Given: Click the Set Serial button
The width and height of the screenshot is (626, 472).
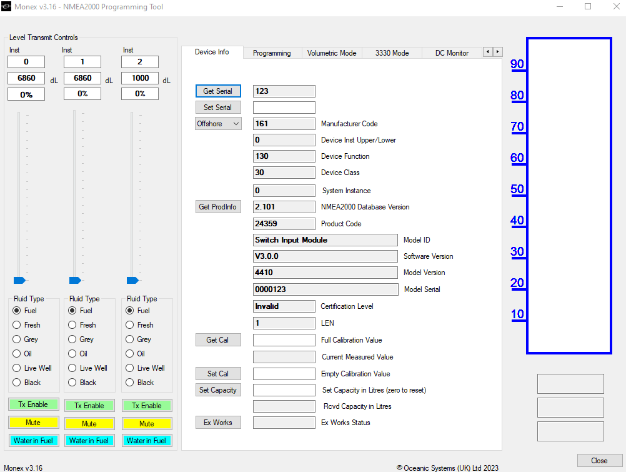Looking at the screenshot, I should (218, 108).
